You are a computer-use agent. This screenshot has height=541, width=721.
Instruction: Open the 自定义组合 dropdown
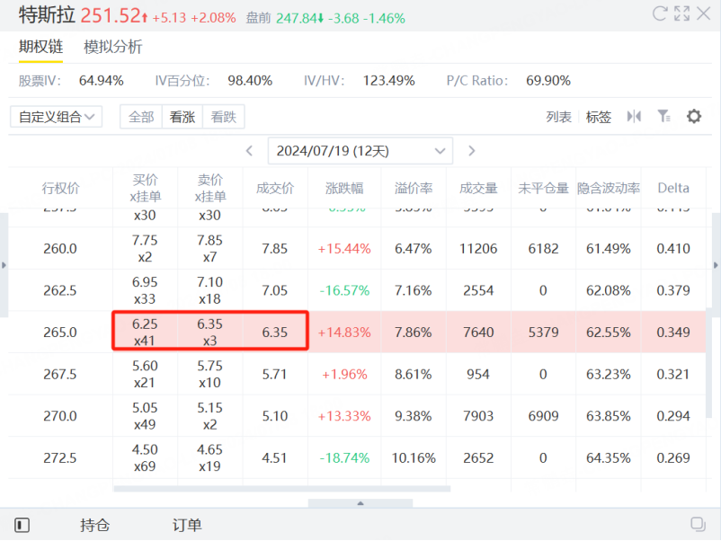click(56, 117)
